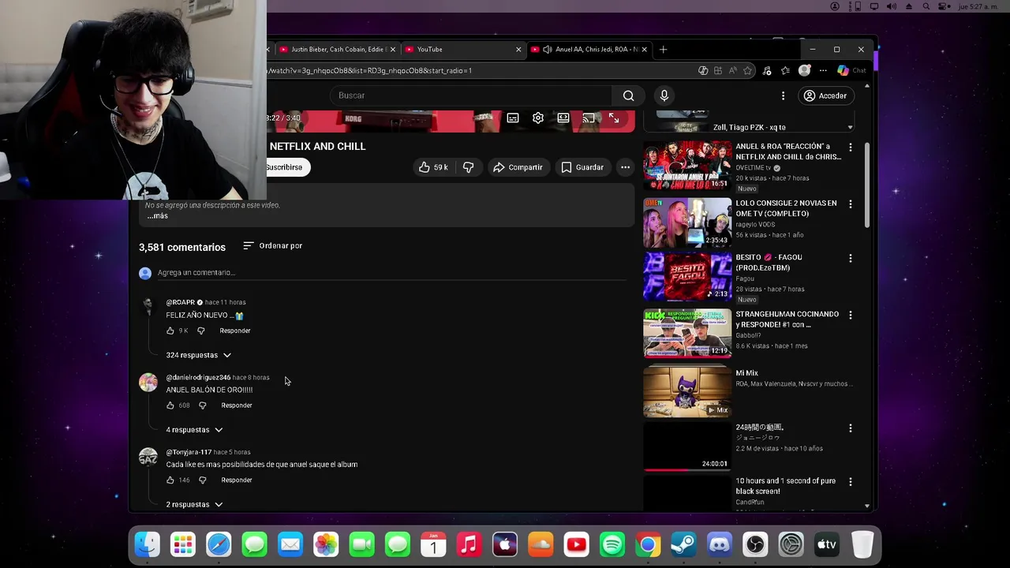Screen dimensions: 1010x568
Task: Open options for the 24-hour video
Action: [850, 428]
